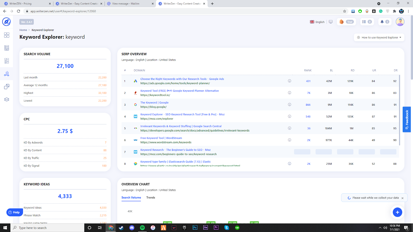The width and height of the screenshot is (413, 232).
Task: Reload the page
Action: (19, 11)
